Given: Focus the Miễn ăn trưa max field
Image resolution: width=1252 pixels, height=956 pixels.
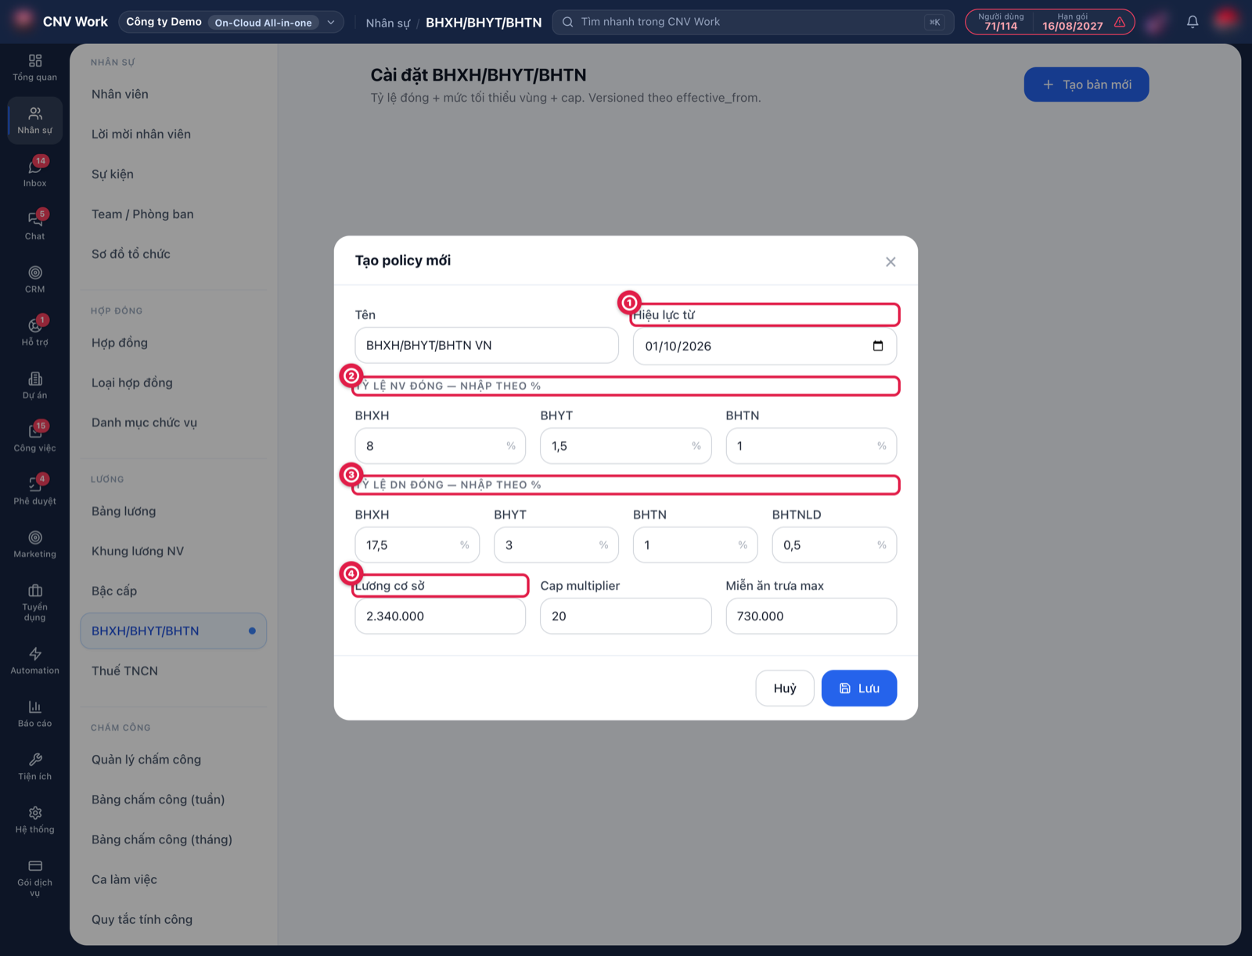Looking at the screenshot, I should click(x=811, y=616).
